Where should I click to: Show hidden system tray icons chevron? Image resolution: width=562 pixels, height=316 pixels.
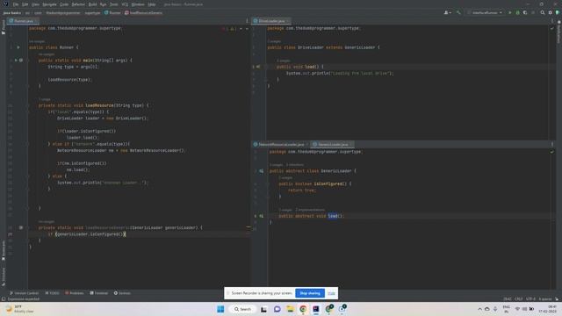point(480,309)
